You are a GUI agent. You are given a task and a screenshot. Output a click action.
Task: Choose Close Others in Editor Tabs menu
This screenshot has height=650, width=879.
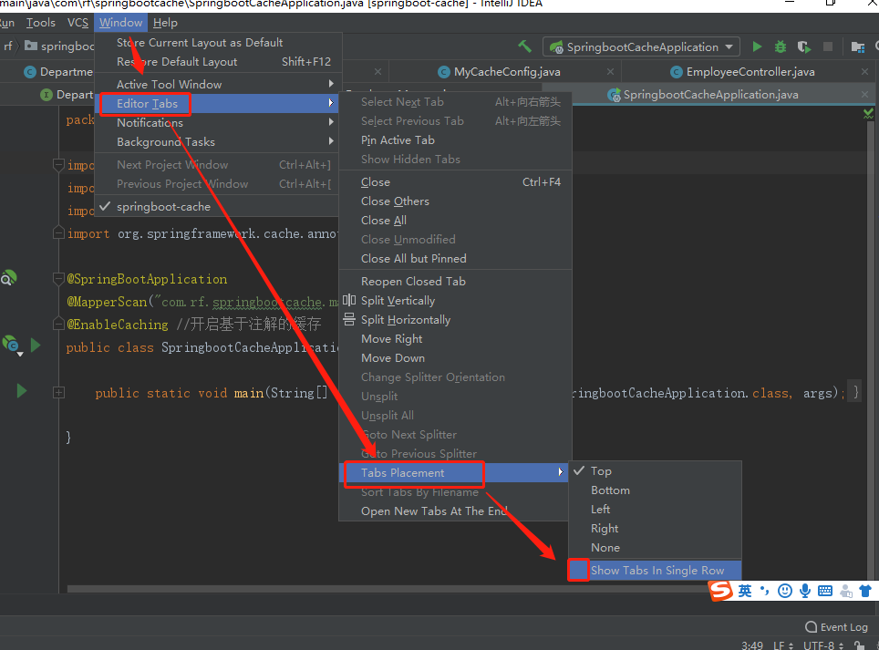click(453, 201)
